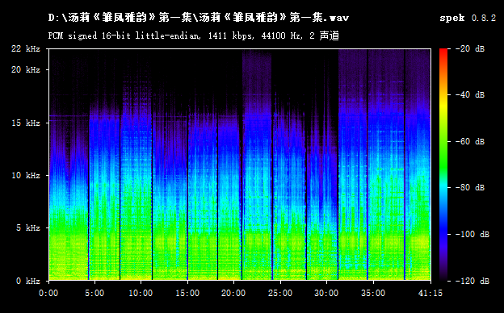Image resolution: width=504 pixels, height=313 pixels.
Task: Click the 15 kHz frequency axis label
Action: point(26,123)
